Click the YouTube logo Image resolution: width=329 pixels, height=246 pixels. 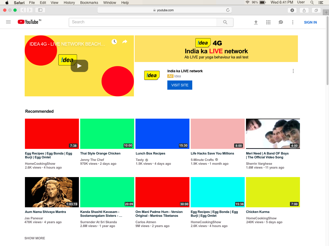coord(28,22)
